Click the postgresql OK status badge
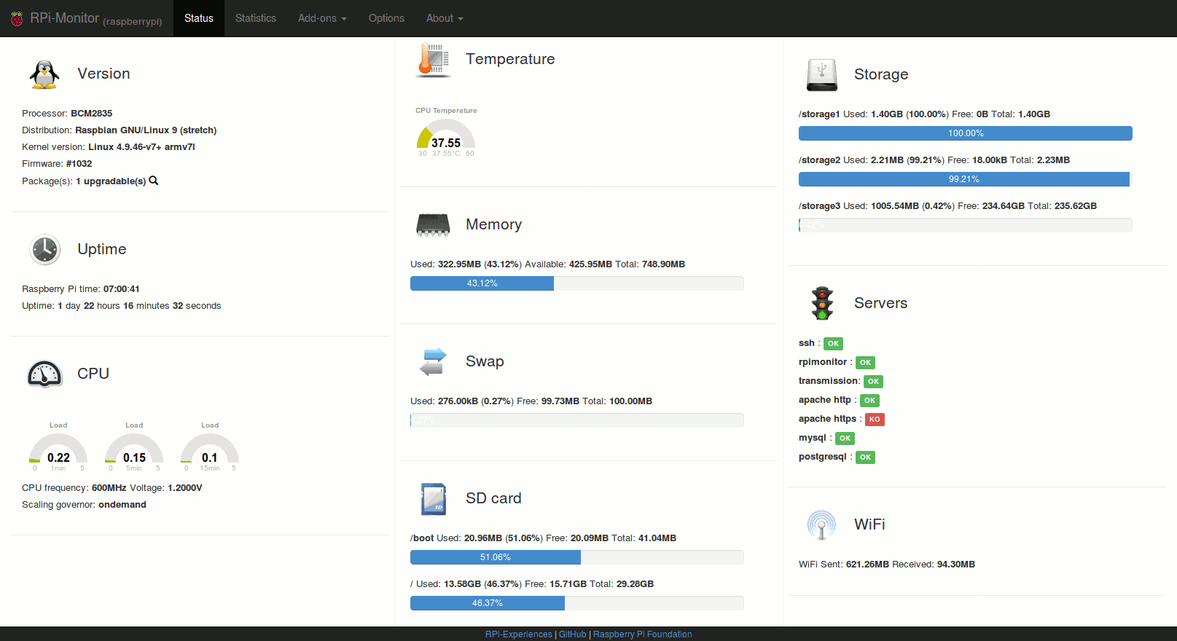Image resolution: width=1177 pixels, height=641 pixels. tap(865, 457)
